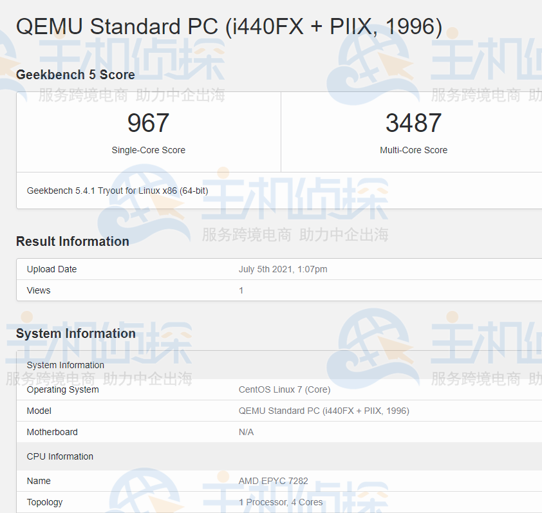
Task: Select the multi-core score value 3487
Action: (413, 123)
